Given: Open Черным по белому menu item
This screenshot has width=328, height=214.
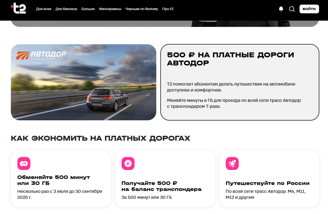Looking at the screenshot, I should point(141,9).
